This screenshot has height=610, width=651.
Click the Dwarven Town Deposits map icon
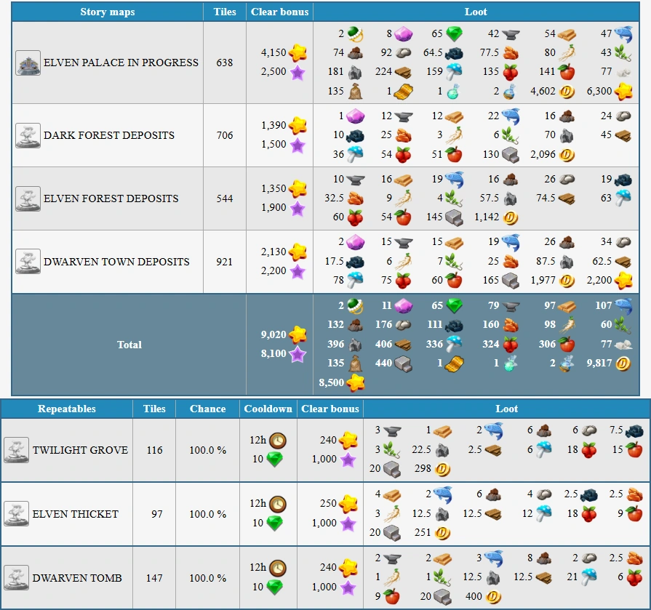pos(28,262)
